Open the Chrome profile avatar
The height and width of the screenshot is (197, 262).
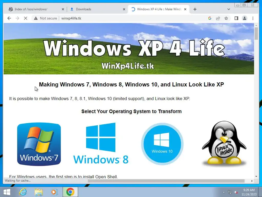244,18
